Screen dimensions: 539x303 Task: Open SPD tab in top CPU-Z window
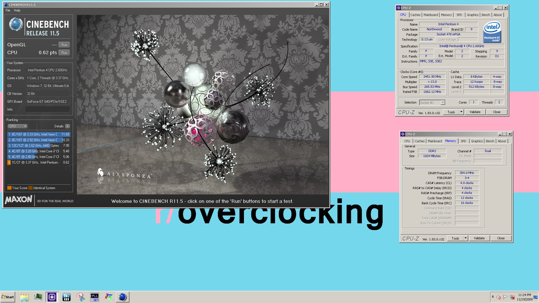tap(459, 15)
